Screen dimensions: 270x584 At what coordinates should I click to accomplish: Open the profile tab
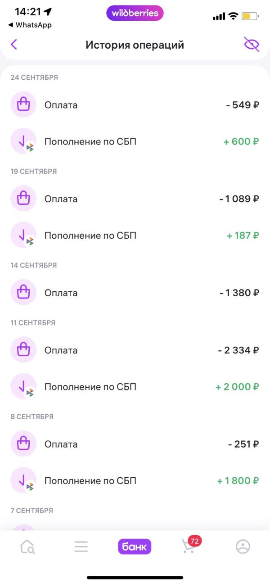(x=243, y=547)
